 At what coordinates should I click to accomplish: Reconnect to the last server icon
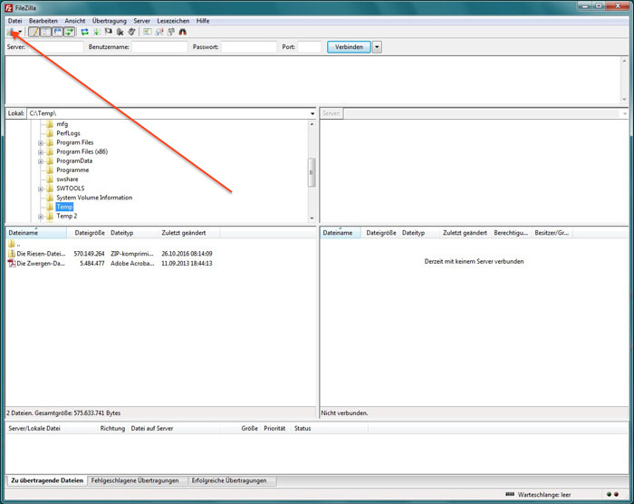(x=132, y=32)
